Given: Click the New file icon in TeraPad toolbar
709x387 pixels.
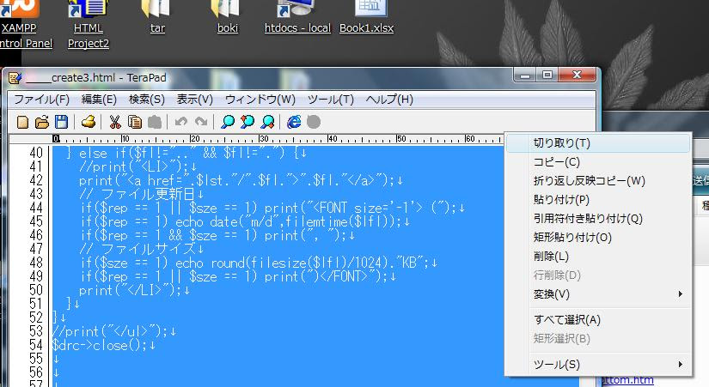Looking at the screenshot, I should tap(22, 122).
